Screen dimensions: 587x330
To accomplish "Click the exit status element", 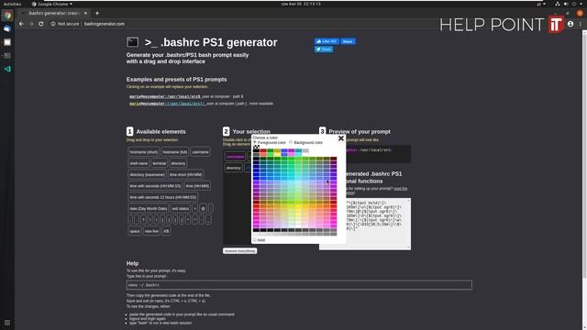I will 180,208.
